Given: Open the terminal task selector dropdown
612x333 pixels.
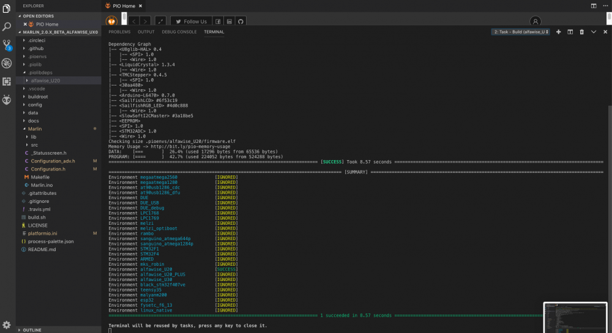Looking at the screenshot, I should (x=521, y=32).
